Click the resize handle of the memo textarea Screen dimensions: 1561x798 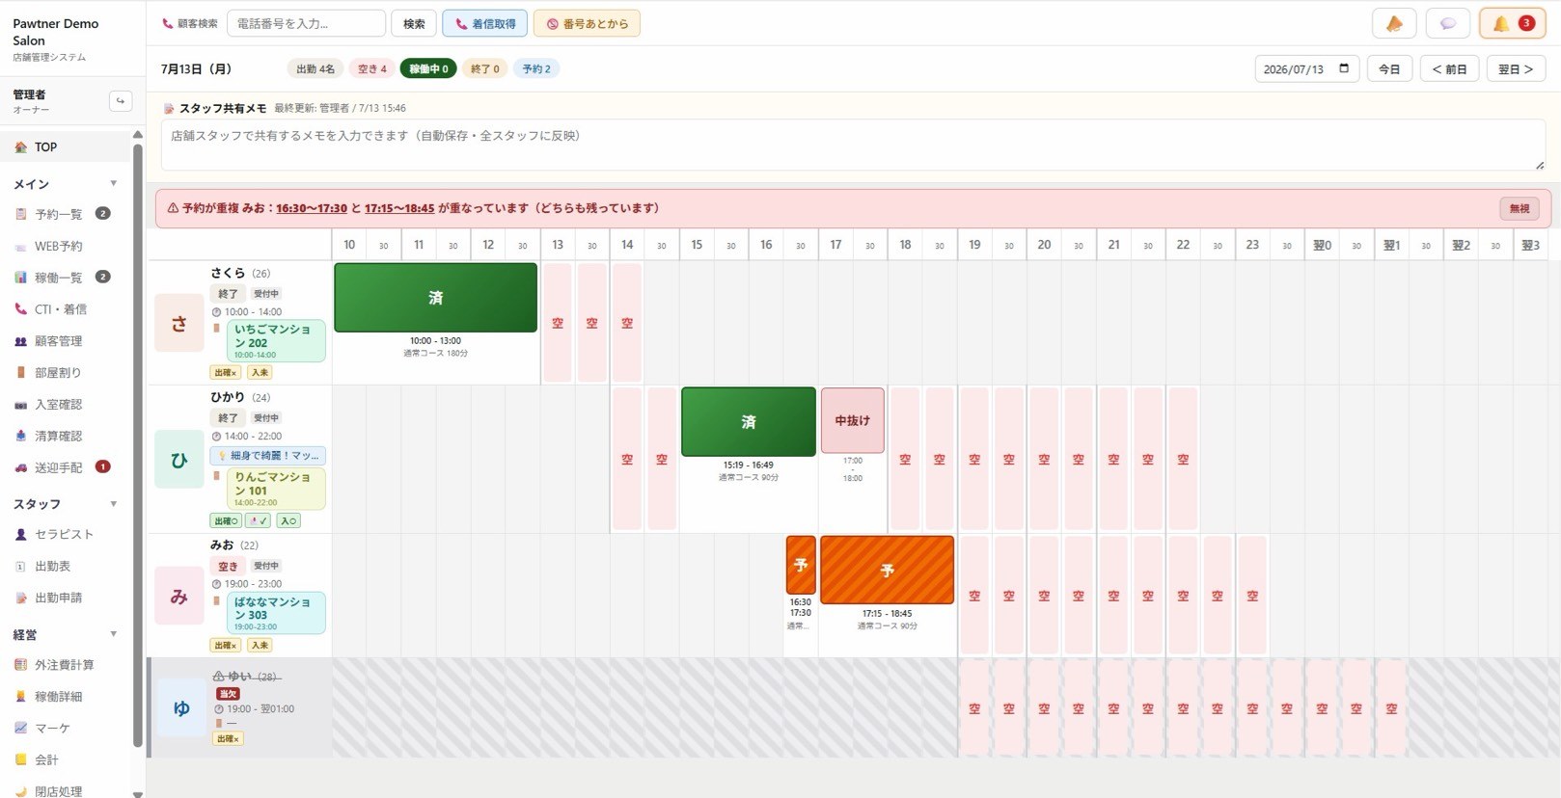point(1539,166)
